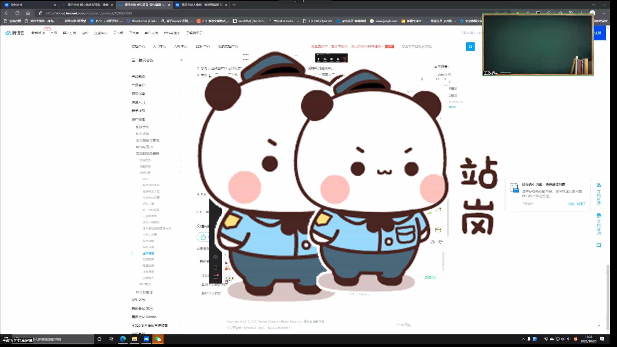Image resolution: width=617 pixels, height=347 pixels.
Task: Open SDK 中心 in docs navigation
Action: point(203,47)
